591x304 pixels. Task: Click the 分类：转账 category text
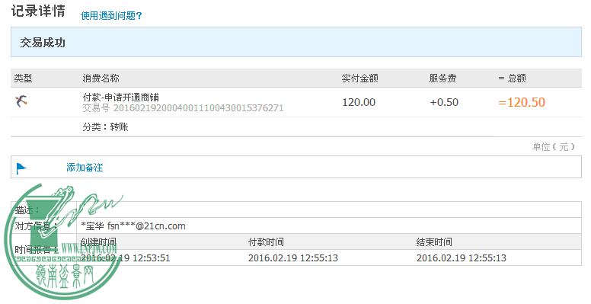click(x=106, y=127)
